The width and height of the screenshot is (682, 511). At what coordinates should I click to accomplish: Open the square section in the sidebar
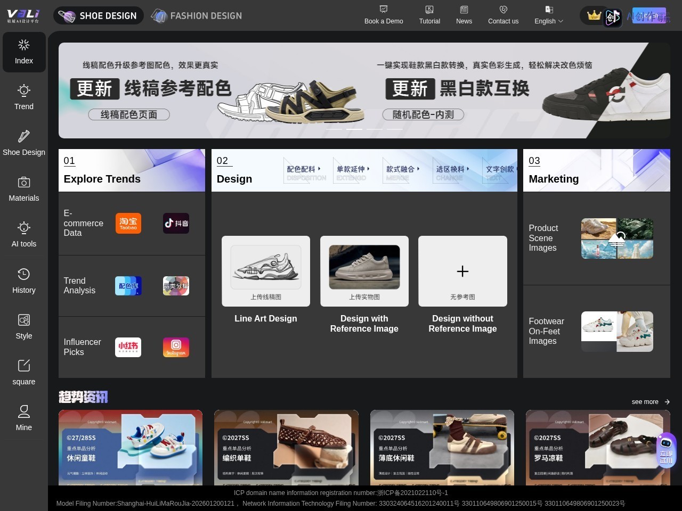tap(24, 373)
